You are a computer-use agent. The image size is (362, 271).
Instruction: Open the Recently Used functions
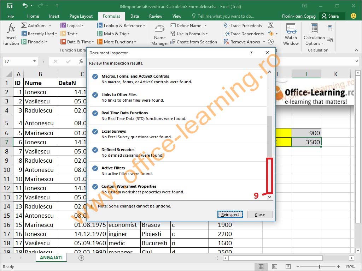click(x=39, y=34)
